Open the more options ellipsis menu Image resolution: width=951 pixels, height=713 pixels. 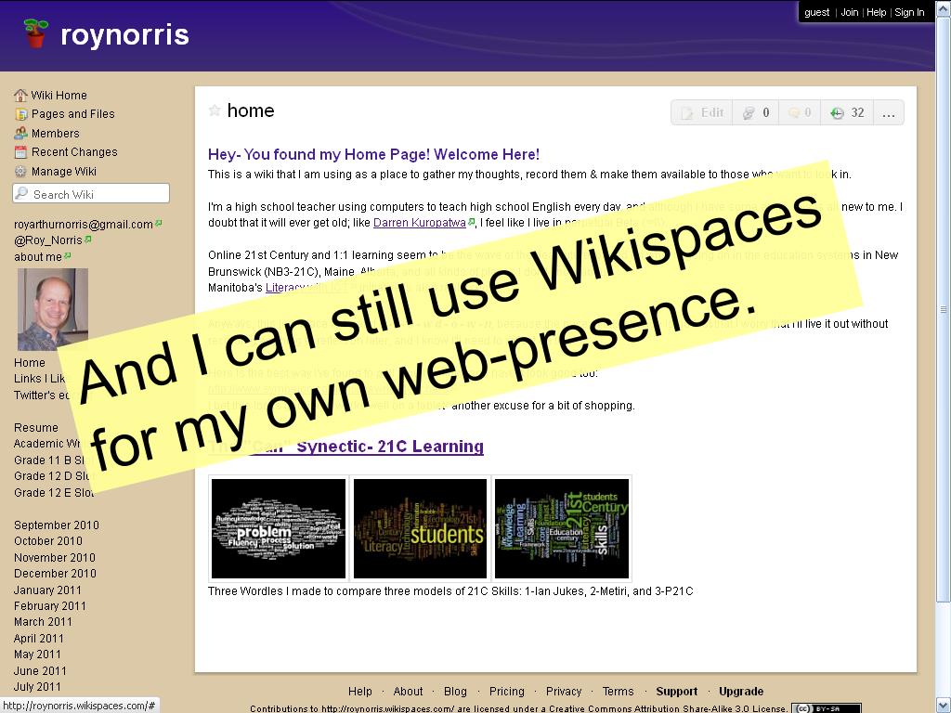click(889, 113)
